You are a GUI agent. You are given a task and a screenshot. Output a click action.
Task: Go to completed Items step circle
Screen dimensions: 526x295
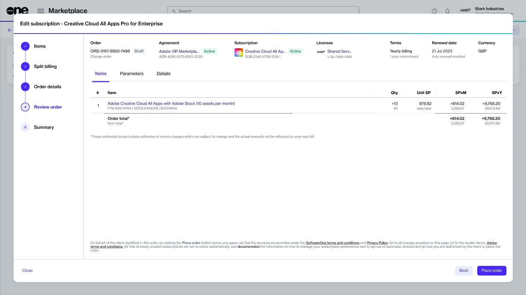tap(25, 46)
